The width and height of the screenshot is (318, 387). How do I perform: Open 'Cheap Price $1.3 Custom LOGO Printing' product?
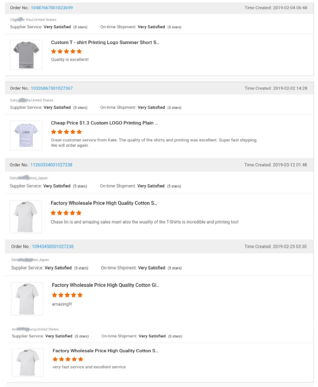(x=104, y=123)
